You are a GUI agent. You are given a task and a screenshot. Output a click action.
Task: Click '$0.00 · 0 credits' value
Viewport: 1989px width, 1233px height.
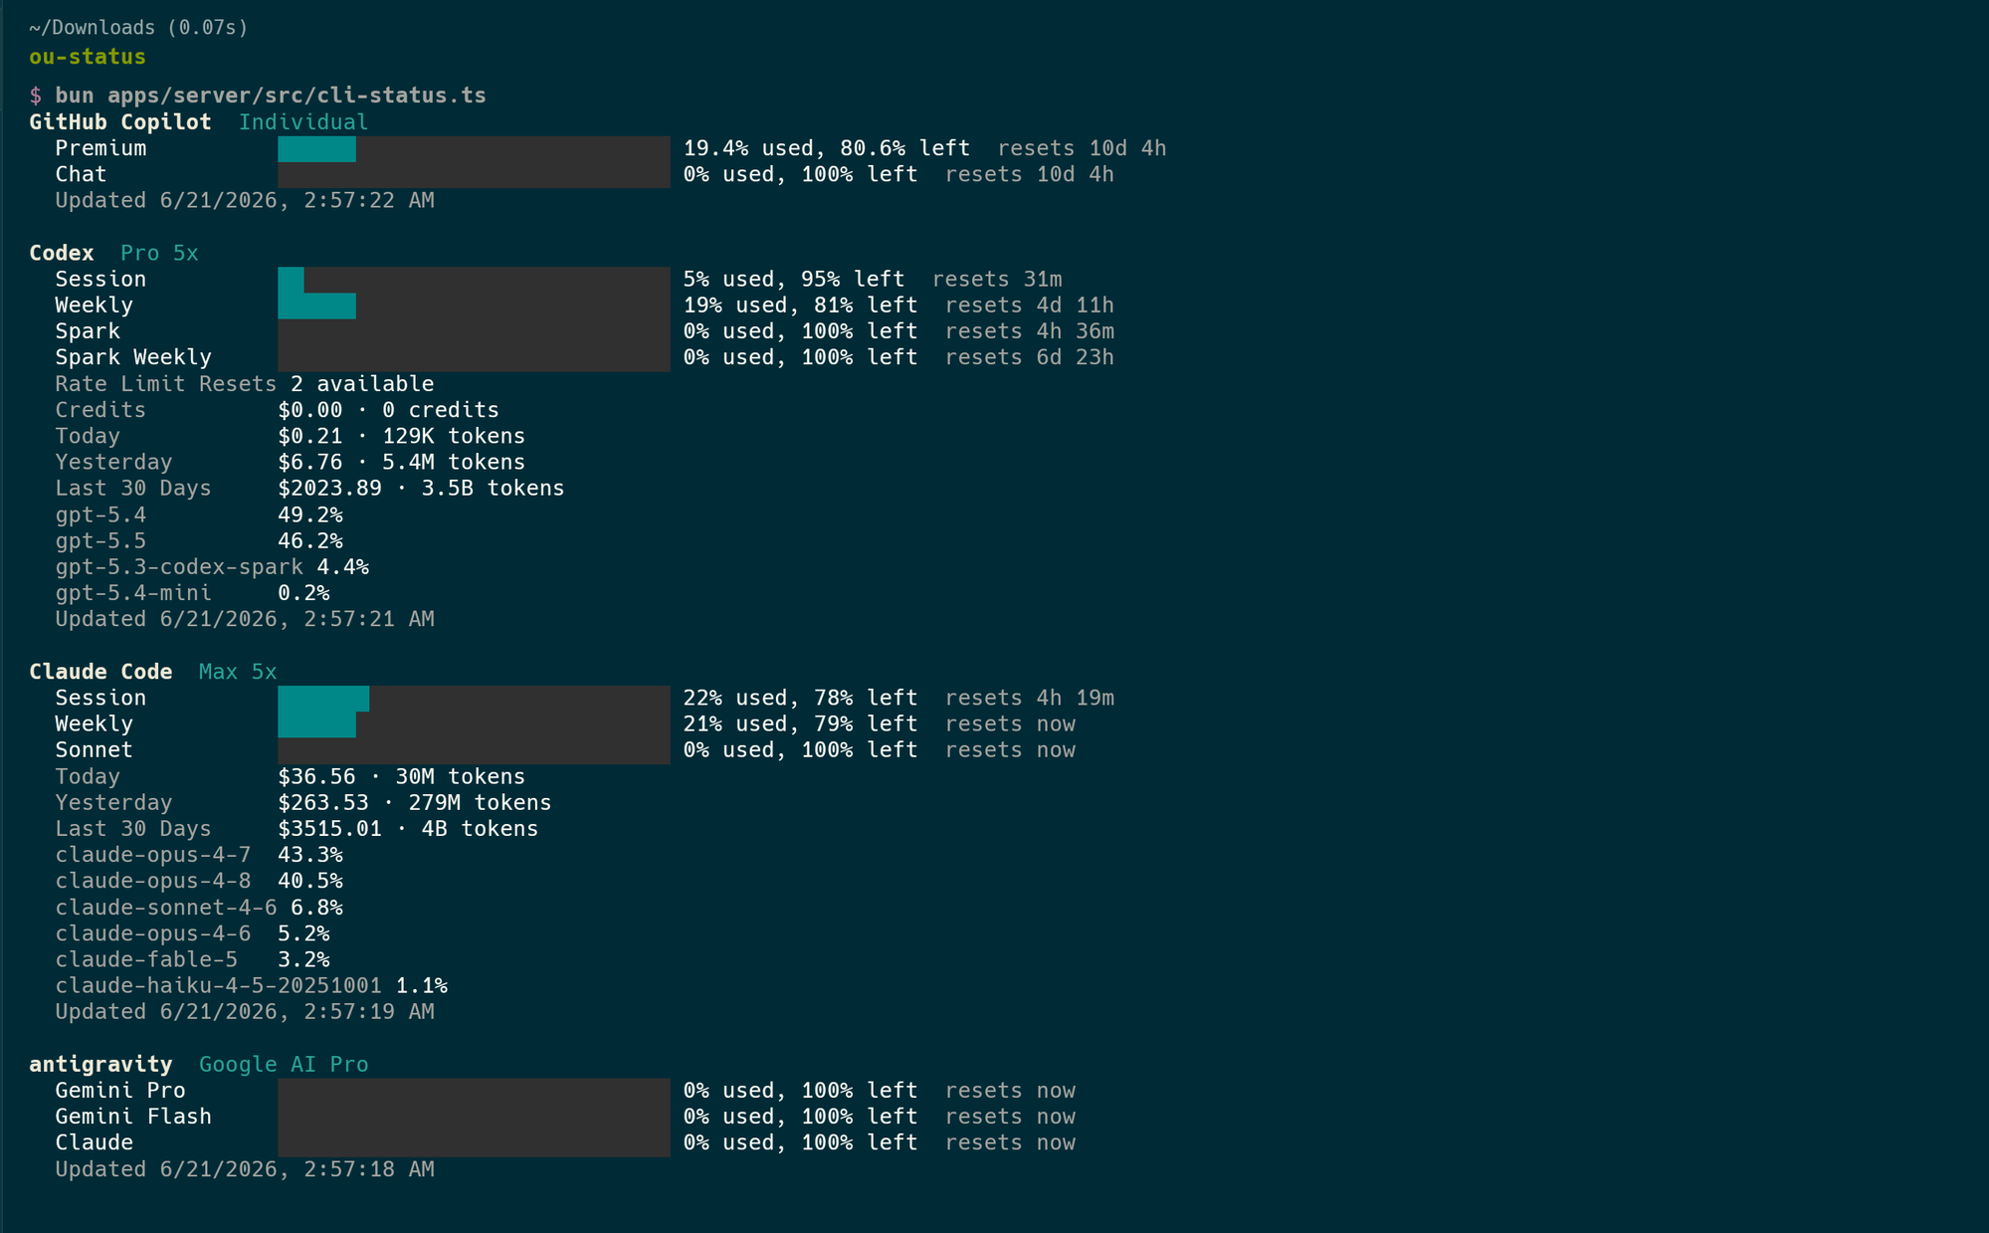(388, 410)
